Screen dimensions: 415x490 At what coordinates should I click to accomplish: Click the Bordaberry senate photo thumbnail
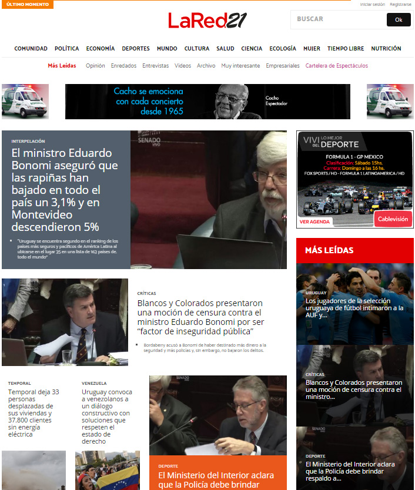click(x=65, y=322)
